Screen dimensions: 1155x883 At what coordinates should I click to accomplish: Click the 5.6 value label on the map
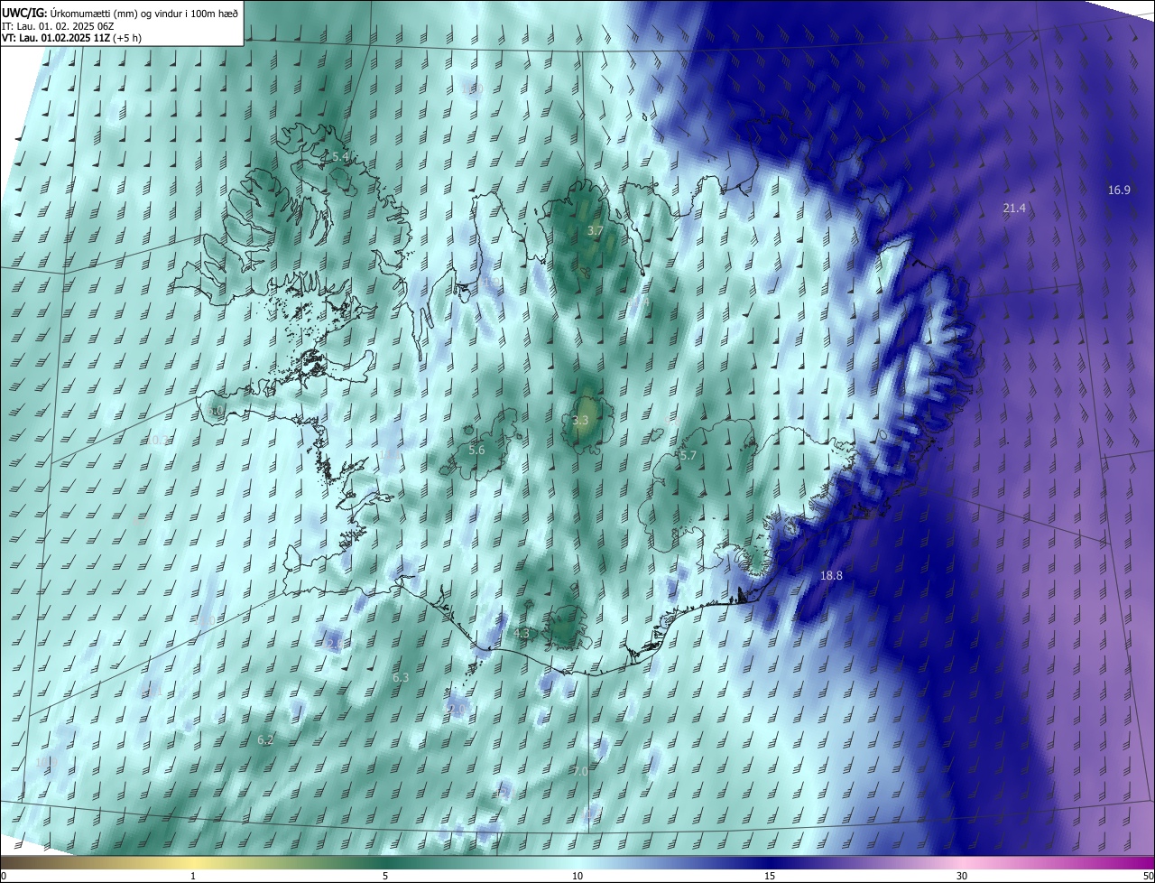point(476,450)
